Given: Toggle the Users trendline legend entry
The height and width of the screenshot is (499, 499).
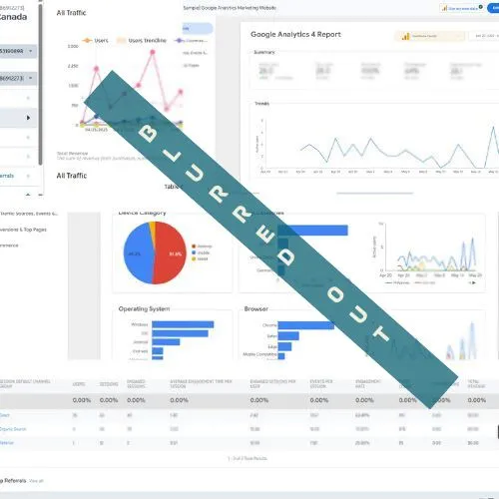Looking at the screenshot, I should click(x=142, y=40).
